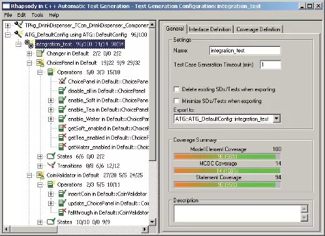Collapse the ChoicePanel in Default node
The width and height of the screenshot is (325, 236).
coord(29,62)
